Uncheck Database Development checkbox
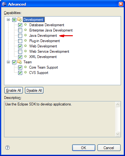This screenshot has height=156, width=125. click(20, 25)
